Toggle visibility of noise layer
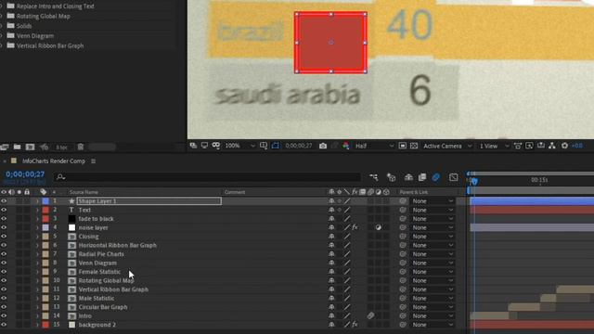Image resolution: width=594 pixels, height=334 pixels. click(4, 227)
